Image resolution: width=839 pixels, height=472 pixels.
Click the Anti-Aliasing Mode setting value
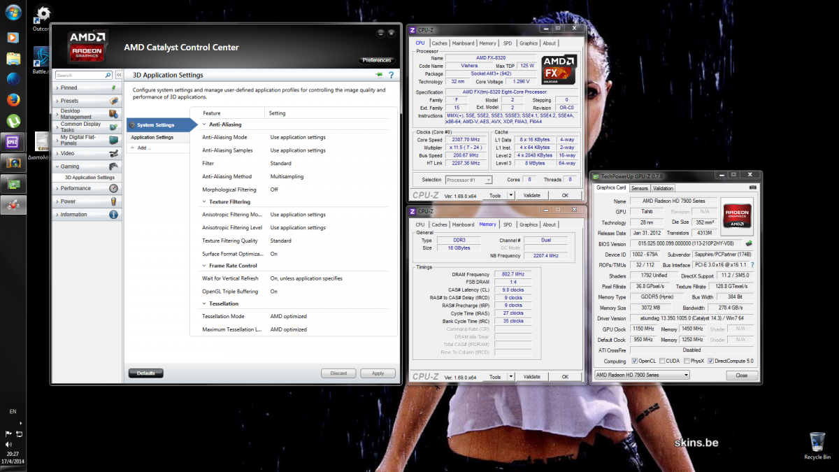click(298, 138)
